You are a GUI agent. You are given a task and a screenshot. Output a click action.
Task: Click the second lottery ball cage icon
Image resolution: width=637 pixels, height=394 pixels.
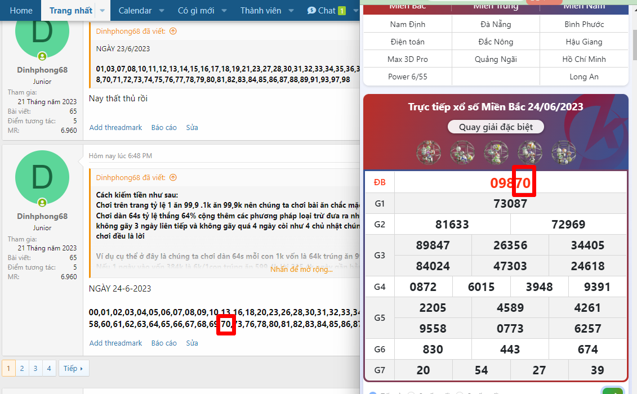pyautogui.click(x=462, y=153)
